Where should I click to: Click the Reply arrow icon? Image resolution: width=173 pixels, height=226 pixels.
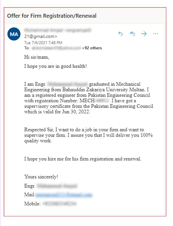(121, 34)
